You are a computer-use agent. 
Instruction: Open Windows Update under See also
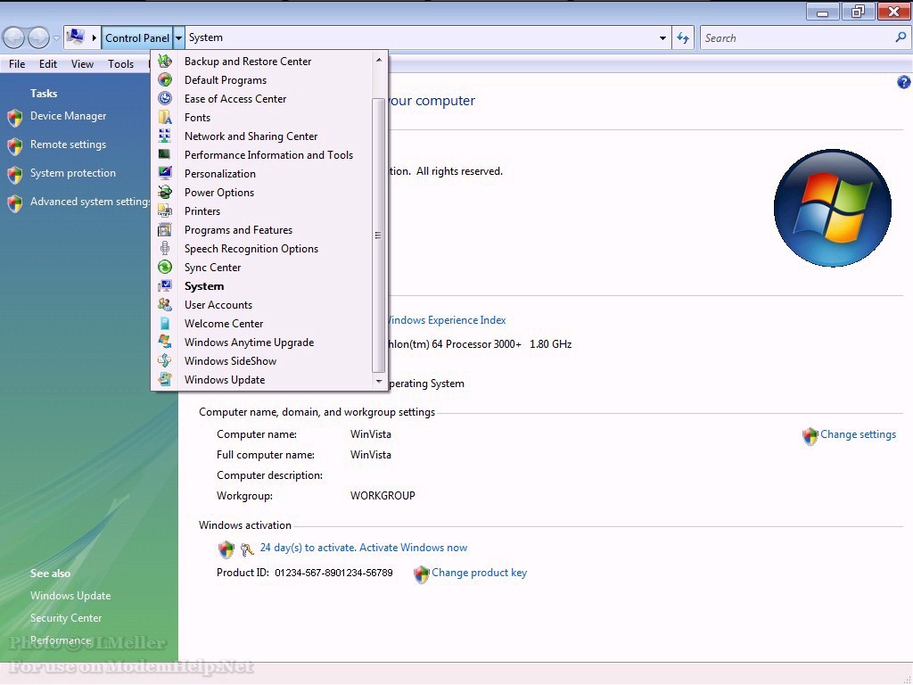(x=70, y=596)
